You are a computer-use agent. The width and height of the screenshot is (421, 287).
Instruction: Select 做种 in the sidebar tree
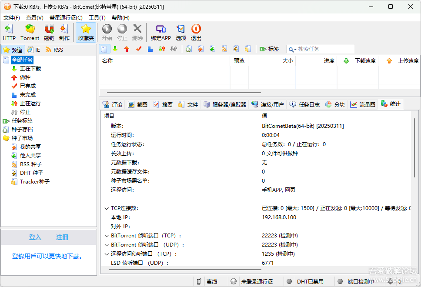25,77
